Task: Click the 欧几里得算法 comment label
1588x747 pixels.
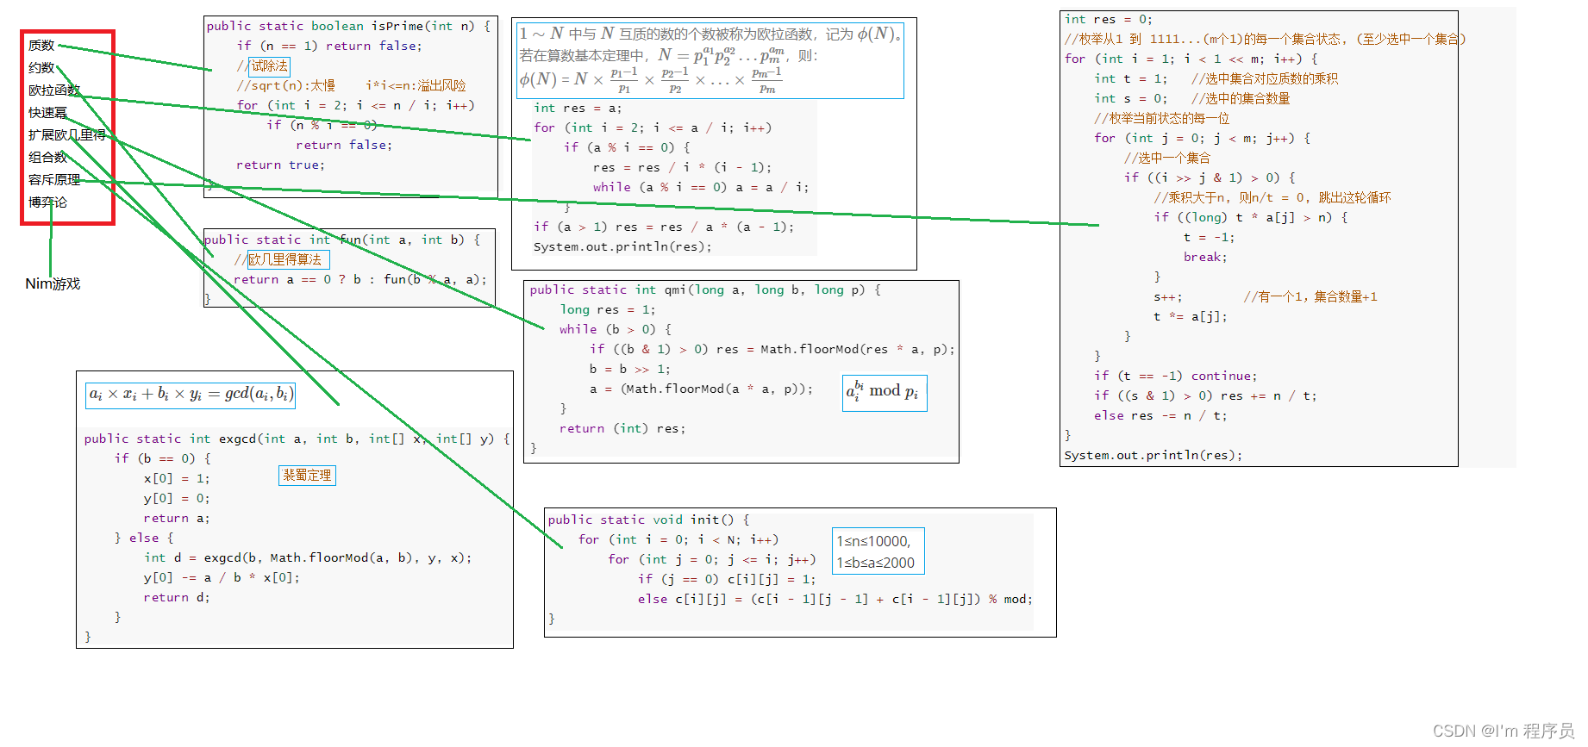Action: coord(288,259)
